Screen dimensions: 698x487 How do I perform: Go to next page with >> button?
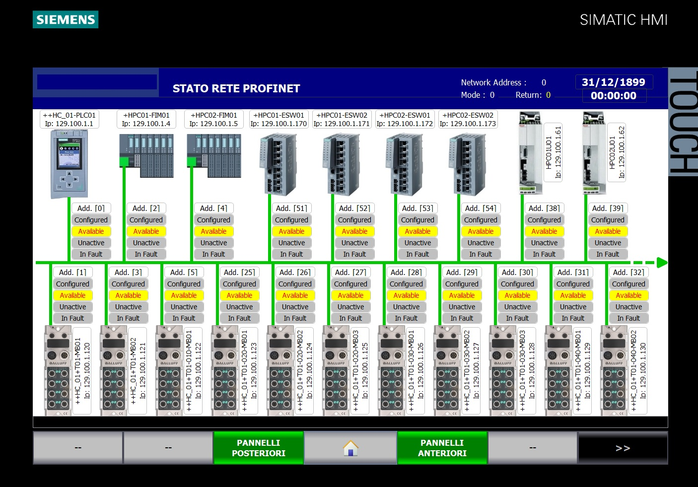(623, 448)
